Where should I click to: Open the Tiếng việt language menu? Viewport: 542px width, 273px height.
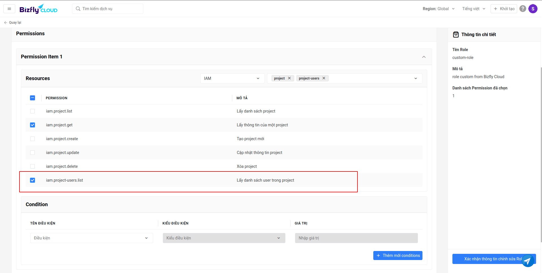[474, 9]
